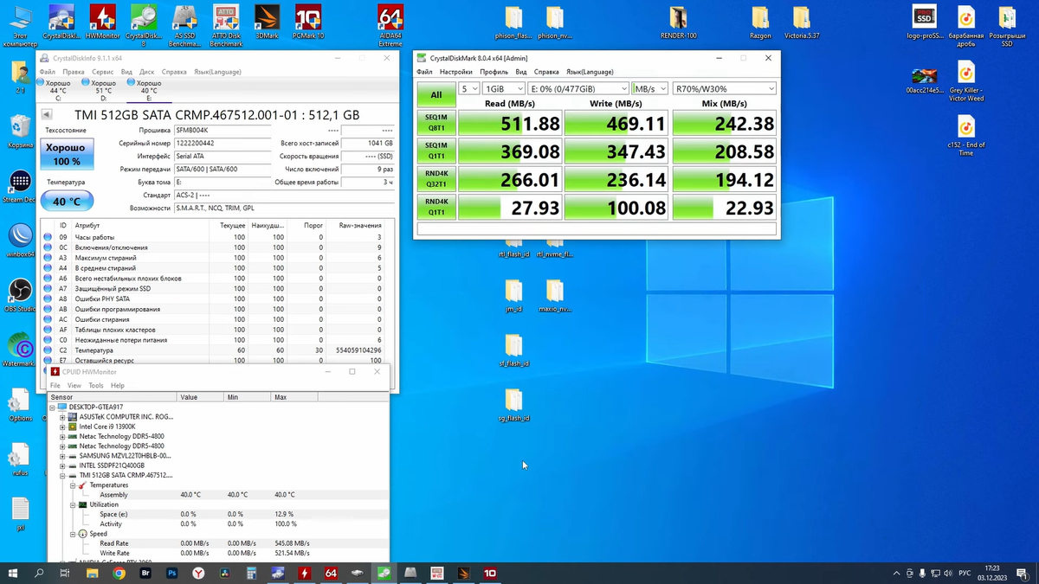This screenshot has width=1039, height=584.
Task: Show hidden icons in the system tray
Action: [x=896, y=573]
